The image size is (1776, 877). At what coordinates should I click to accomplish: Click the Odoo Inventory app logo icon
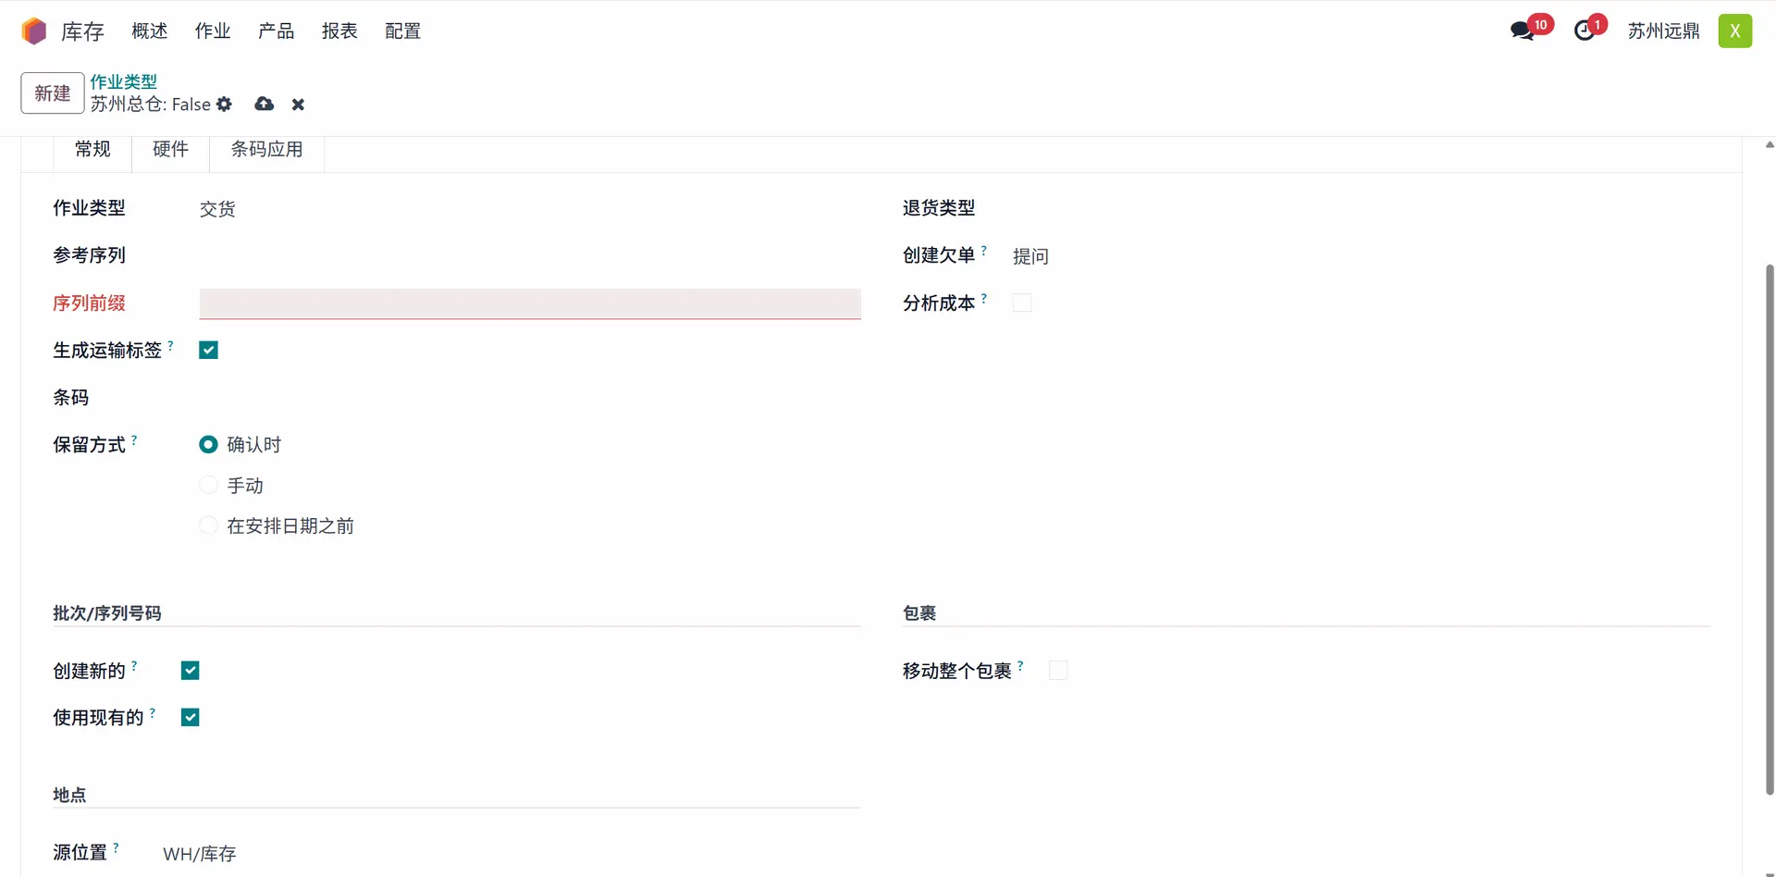34,31
